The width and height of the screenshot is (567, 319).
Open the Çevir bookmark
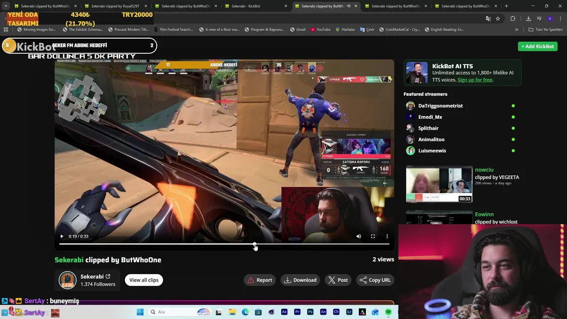point(367,29)
